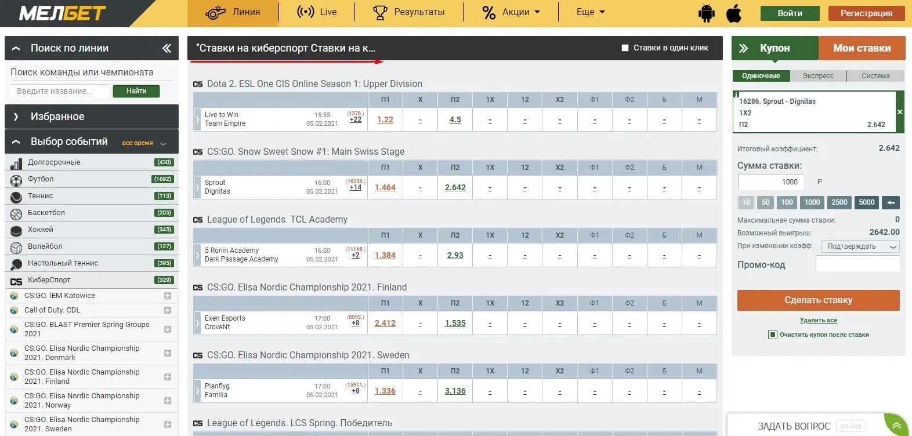
Task: Click the team name search field
Action: coord(60,91)
